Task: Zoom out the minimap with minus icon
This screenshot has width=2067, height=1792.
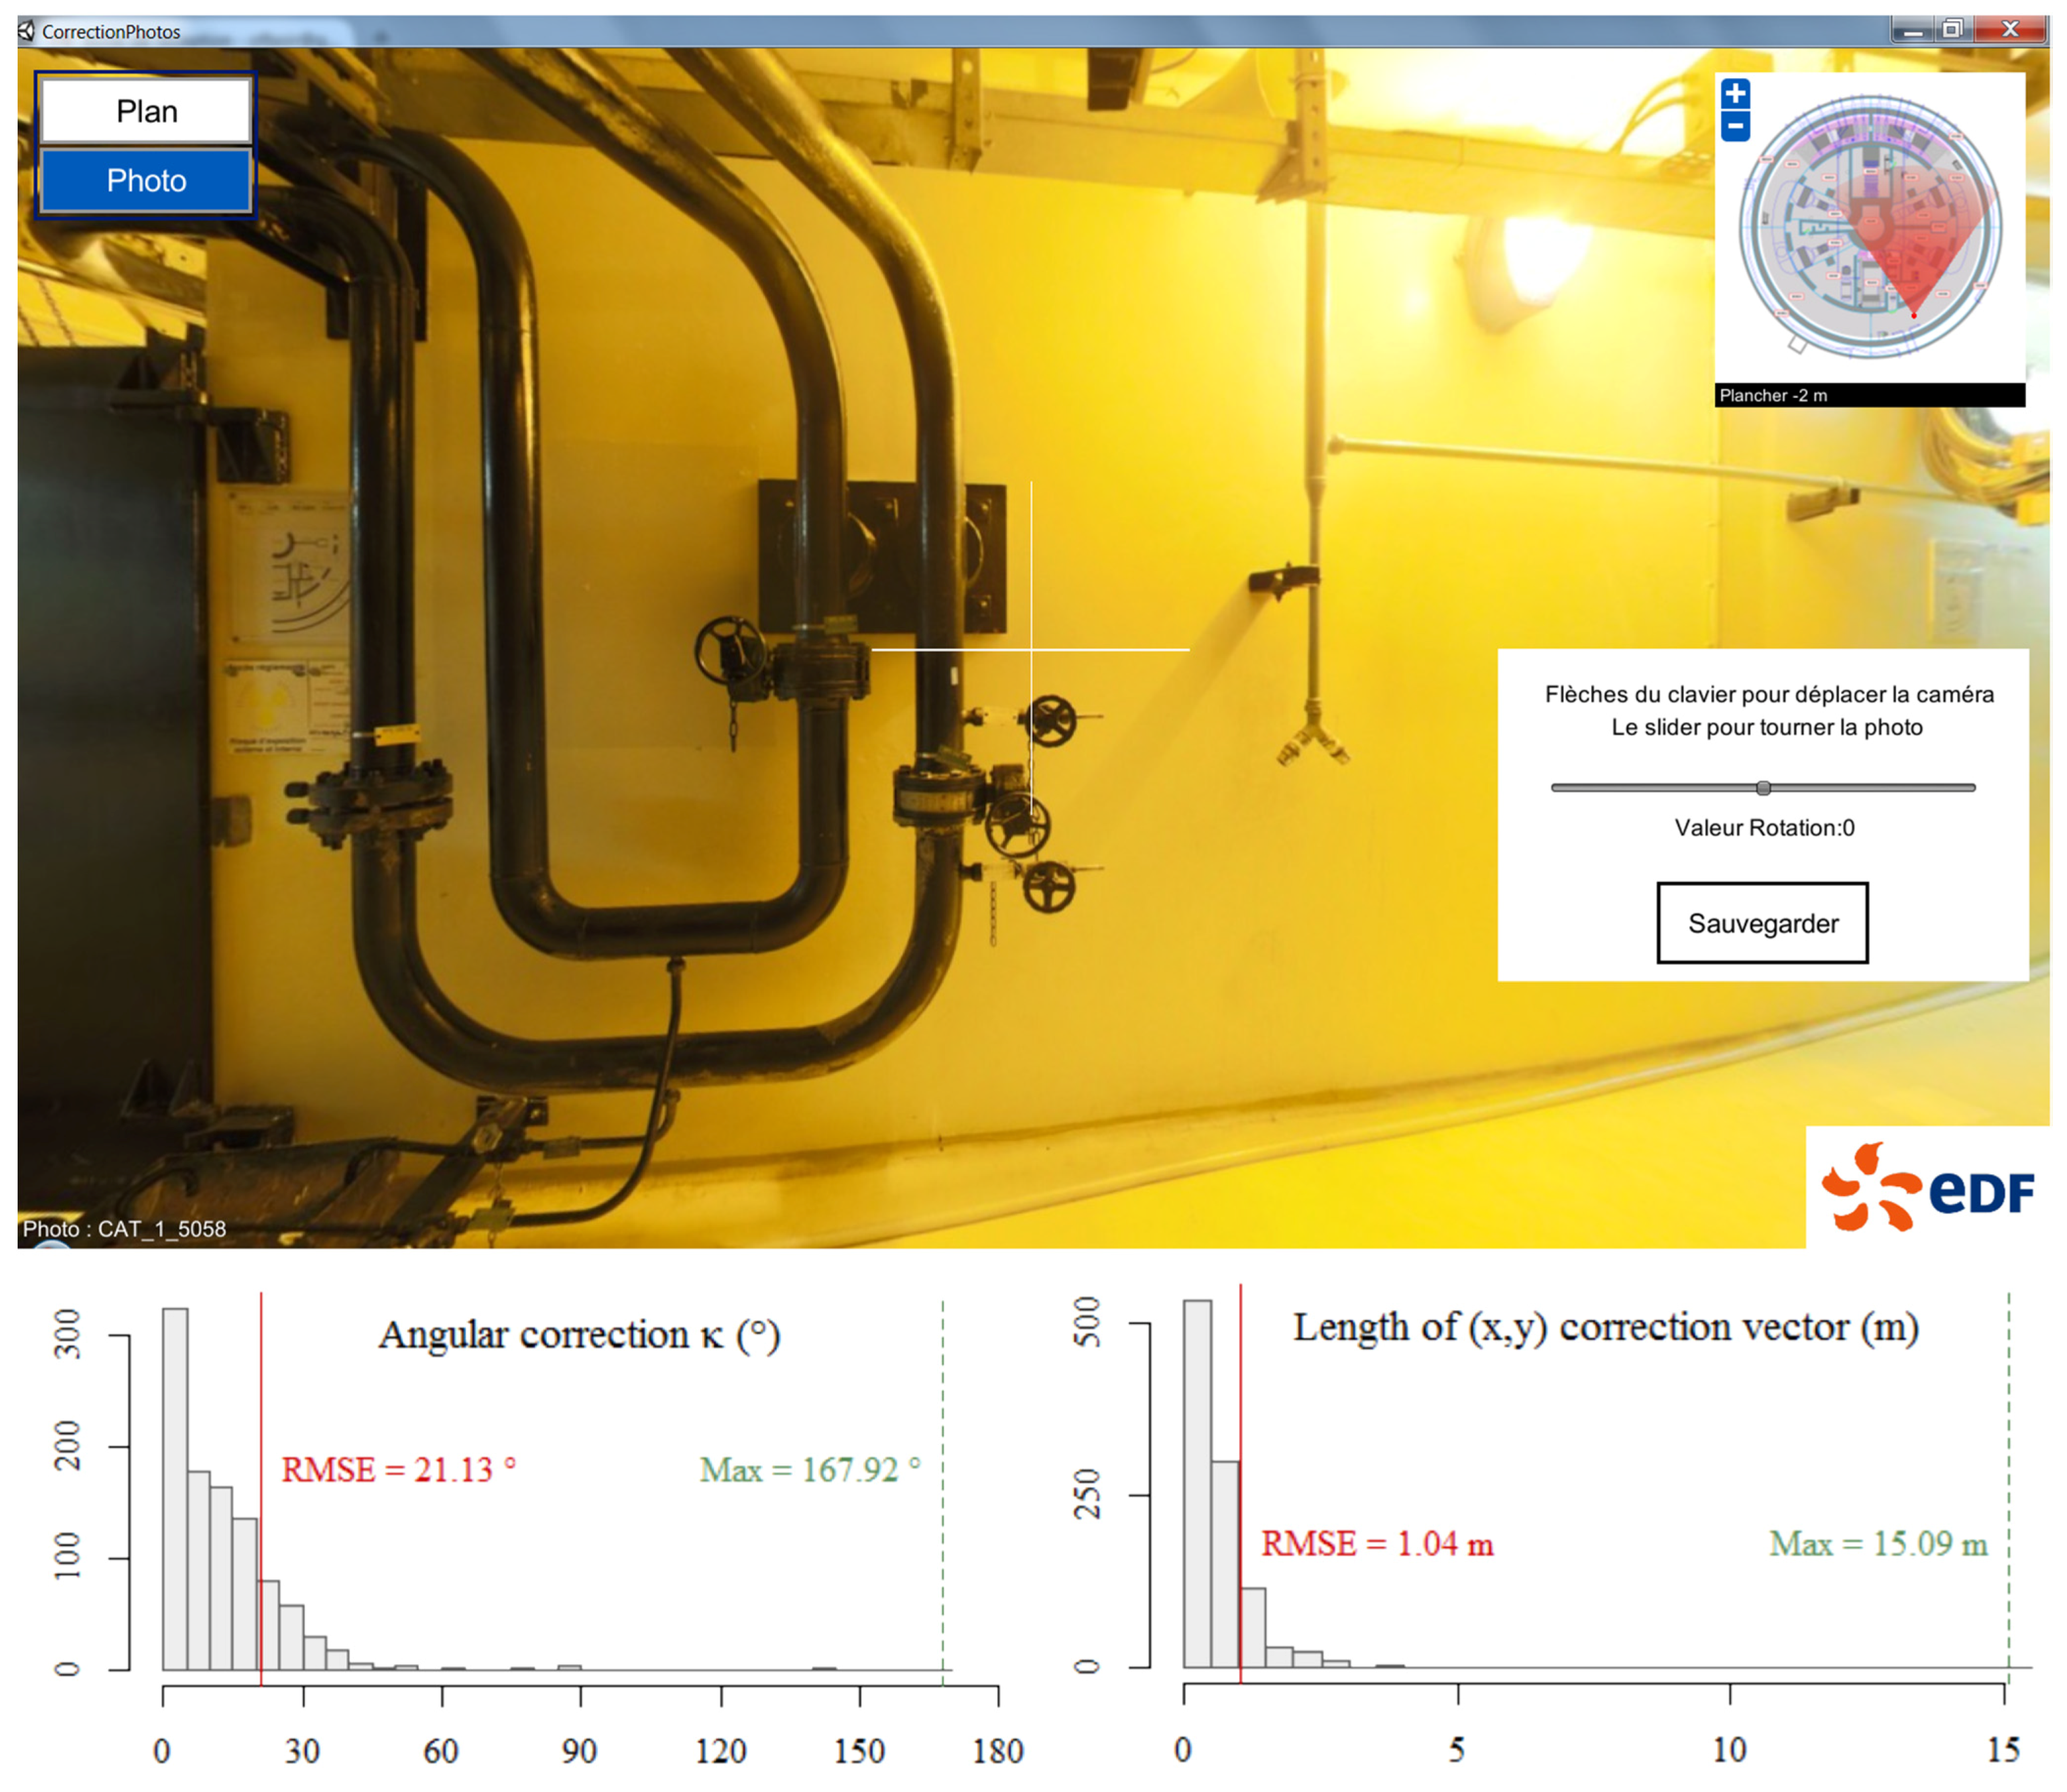Action: point(1735,126)
